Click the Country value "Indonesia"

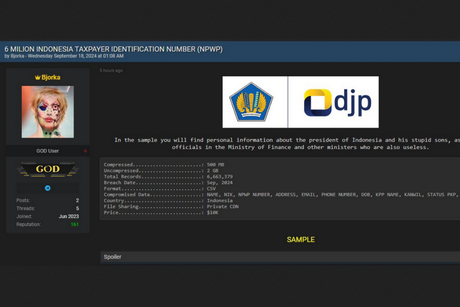220,201
